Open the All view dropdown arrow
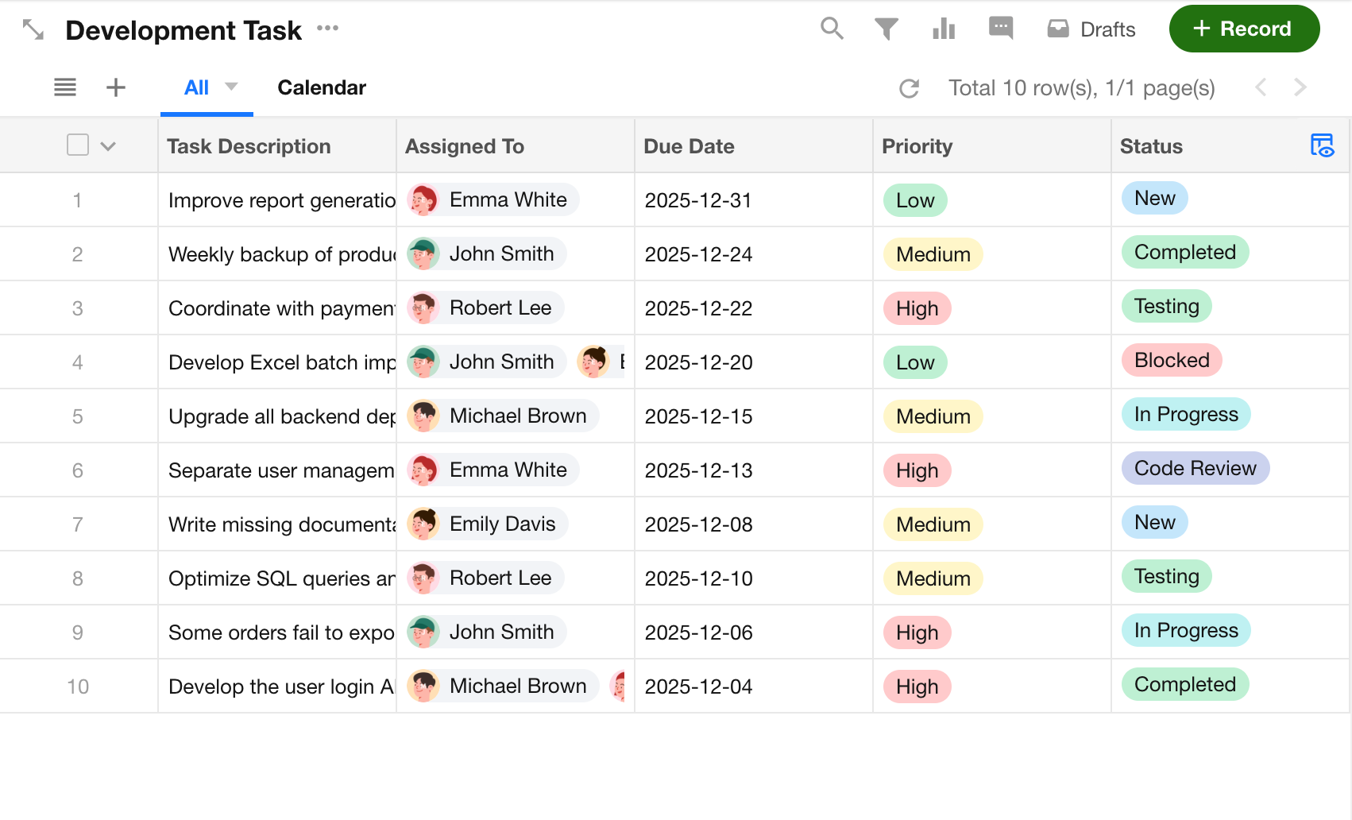1352x820 pixels. (231, 87)
